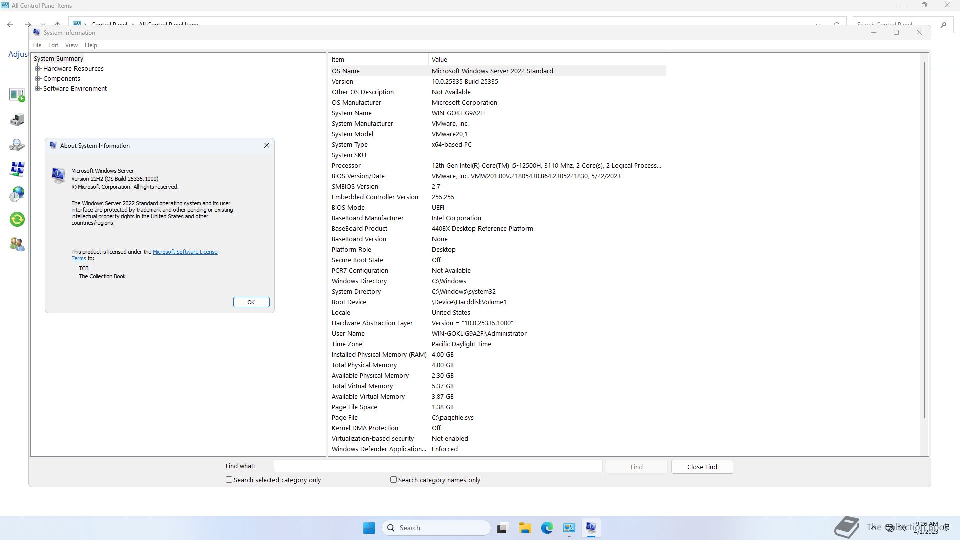Open the View menu

[71, 45]
